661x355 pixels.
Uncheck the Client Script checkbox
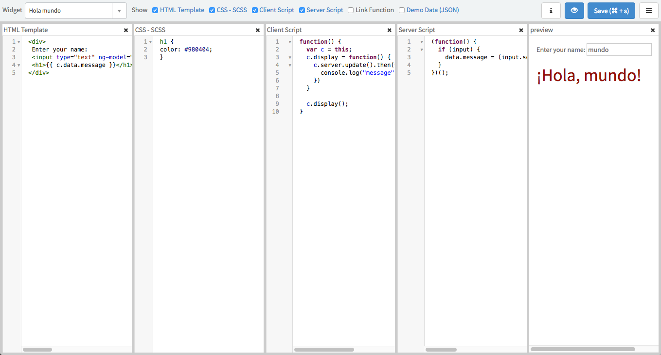255,10
